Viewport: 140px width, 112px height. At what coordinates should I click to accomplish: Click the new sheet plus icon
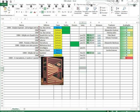[24, 109]
